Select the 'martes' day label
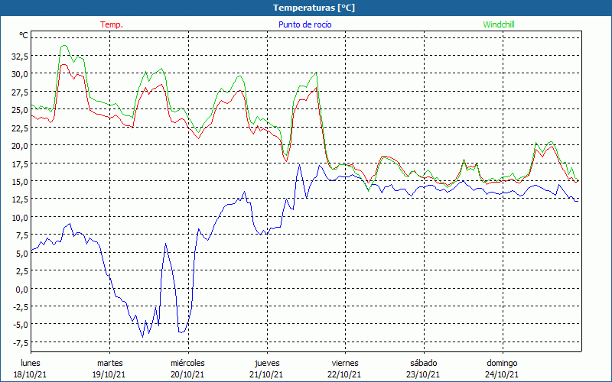612x382 pixels. point(109,363)
